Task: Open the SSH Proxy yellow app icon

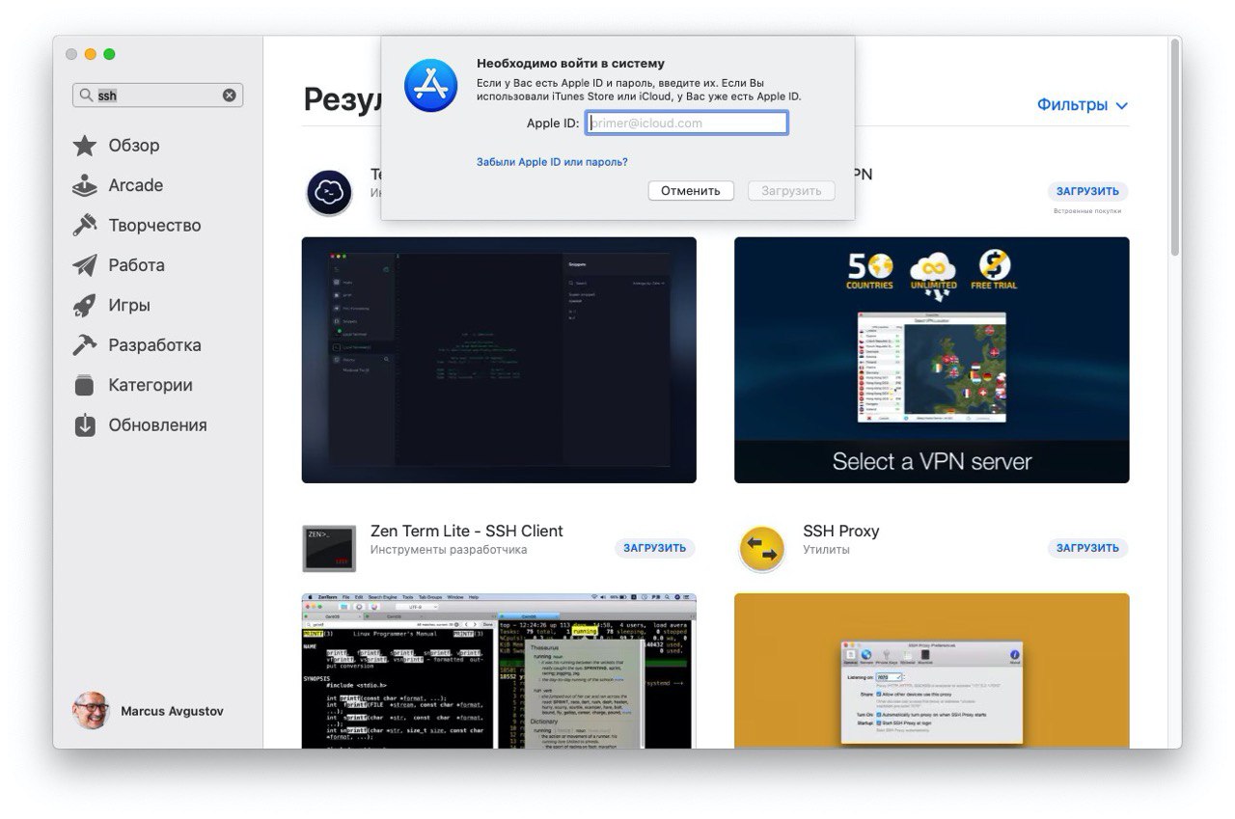Action: 762,549
